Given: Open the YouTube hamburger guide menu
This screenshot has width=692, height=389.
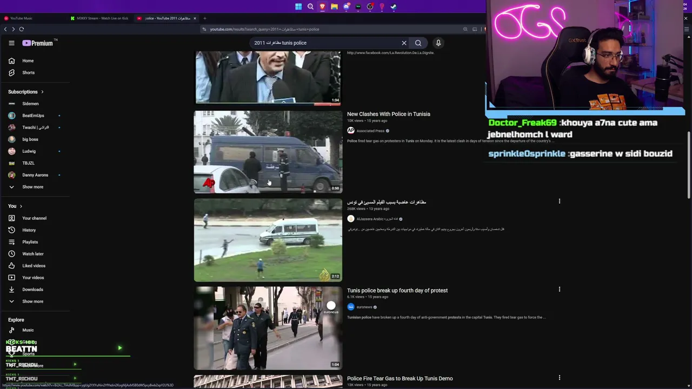Looking at the screenshot, I should click(x=11, y=43).
